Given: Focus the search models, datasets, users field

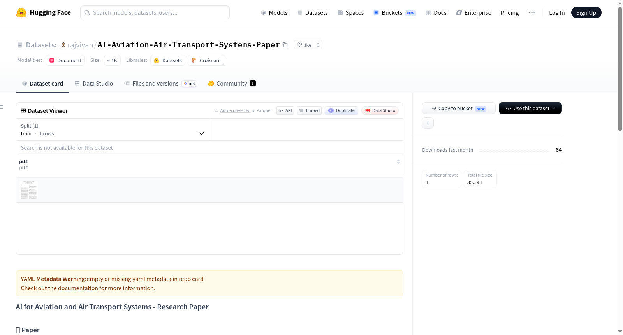Looking at the screenshot, I should tap(155, 12).
